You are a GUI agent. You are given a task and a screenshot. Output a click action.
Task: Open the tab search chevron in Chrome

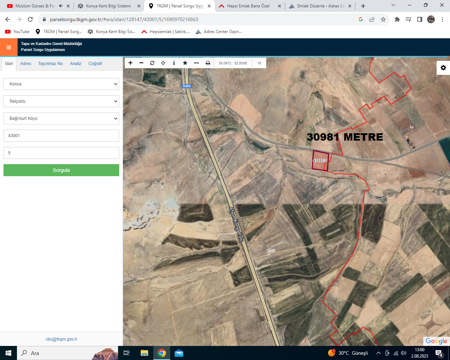pyautogui.click(x=393, y=5)
